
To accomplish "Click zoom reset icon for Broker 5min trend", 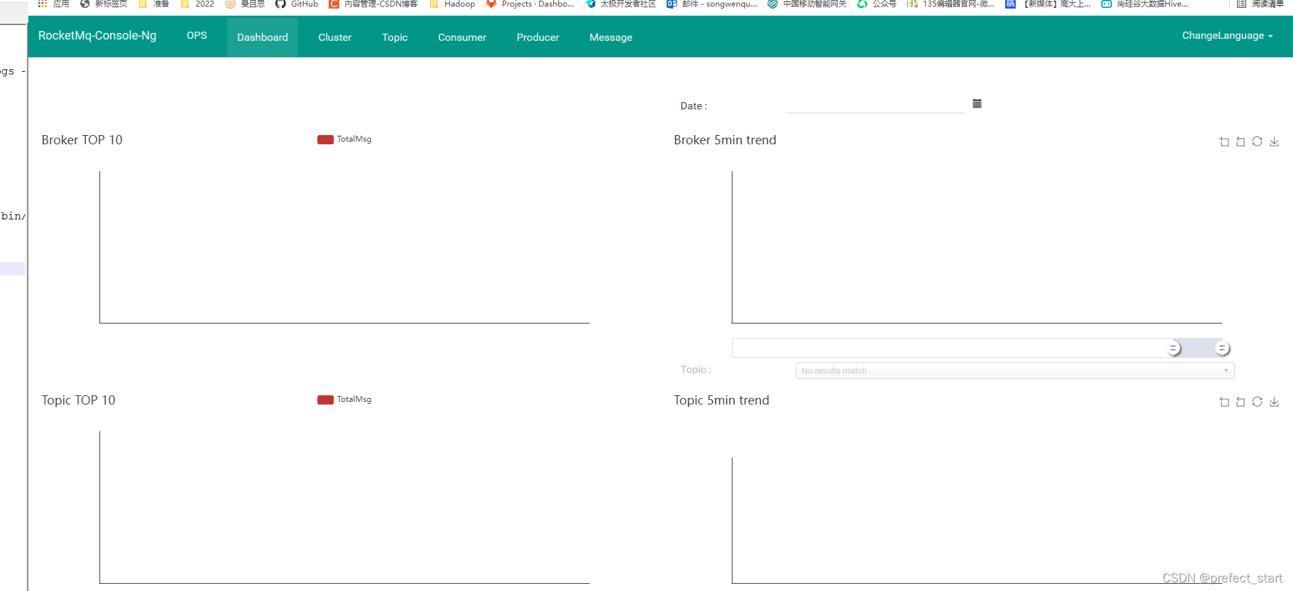I will coord(1240,142).
